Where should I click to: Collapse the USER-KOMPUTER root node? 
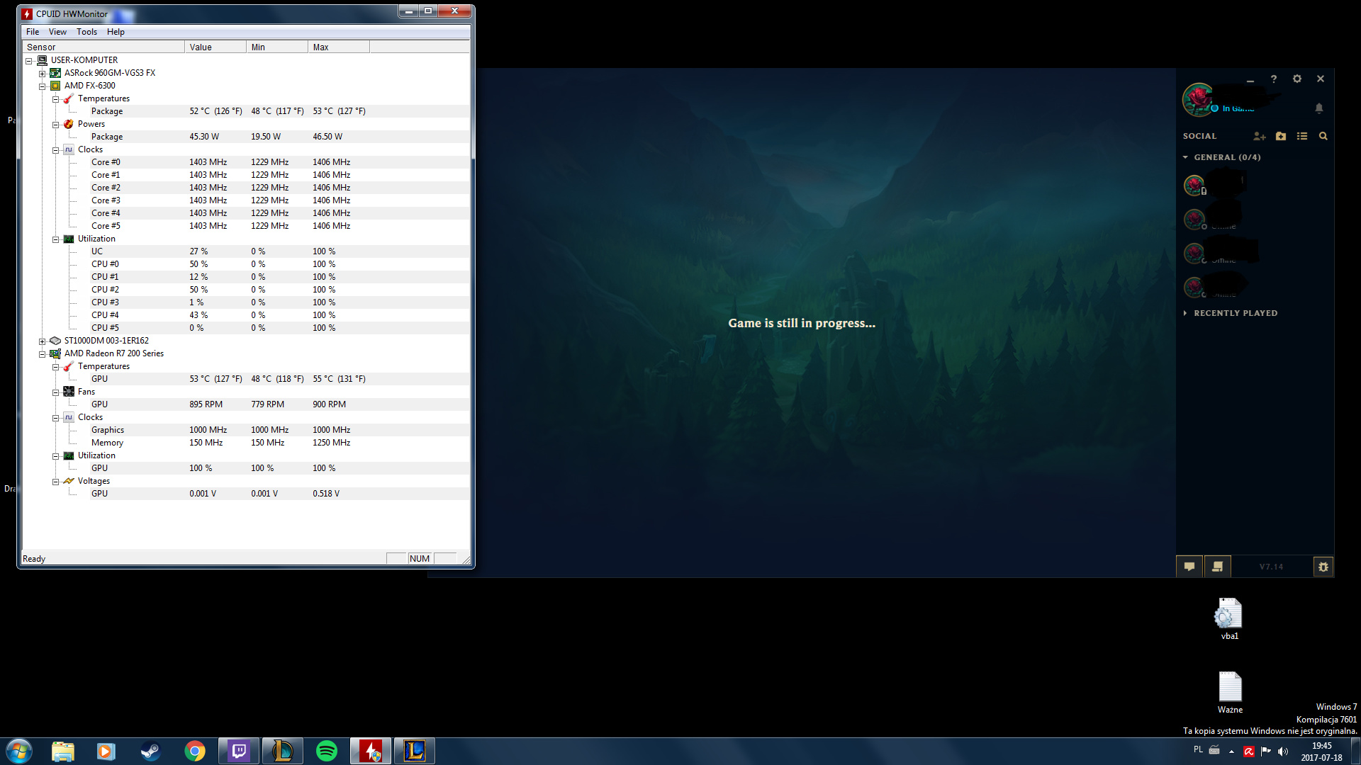point(29,61)
